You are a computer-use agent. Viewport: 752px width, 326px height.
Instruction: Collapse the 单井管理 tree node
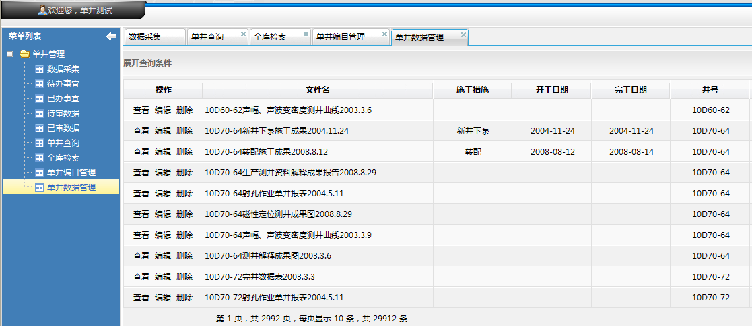[9, 54]
